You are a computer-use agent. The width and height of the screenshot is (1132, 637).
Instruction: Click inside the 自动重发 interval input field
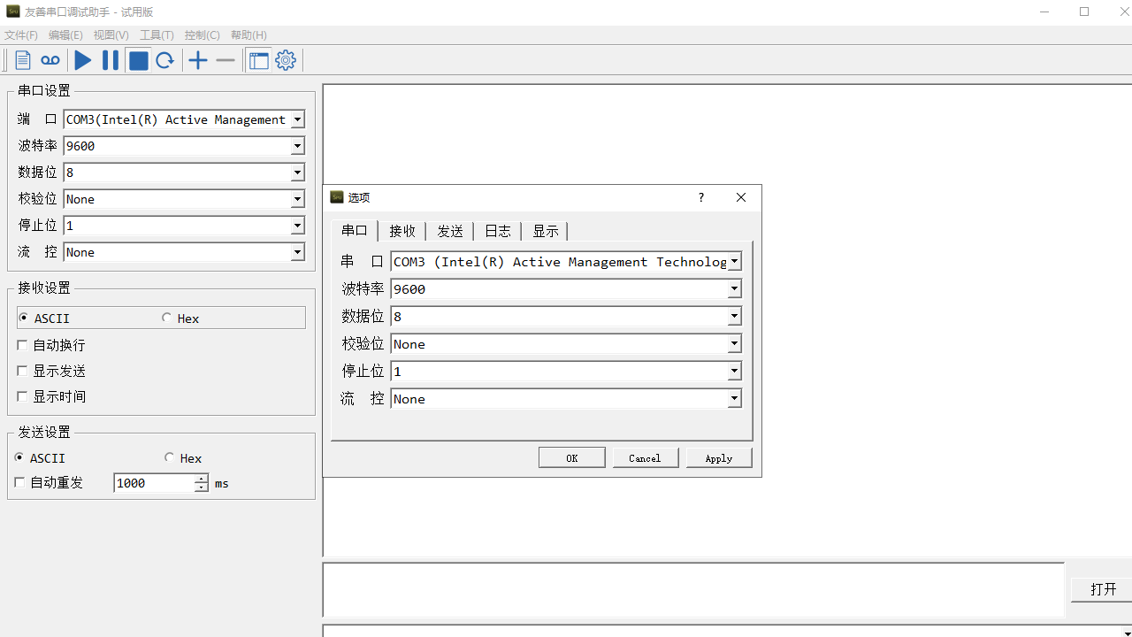(x=152, y=483)
